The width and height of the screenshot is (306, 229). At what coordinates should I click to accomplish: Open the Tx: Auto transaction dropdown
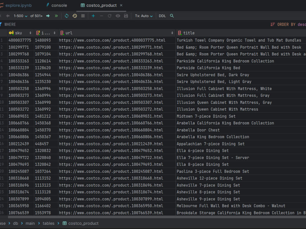[x=144, y=16]
